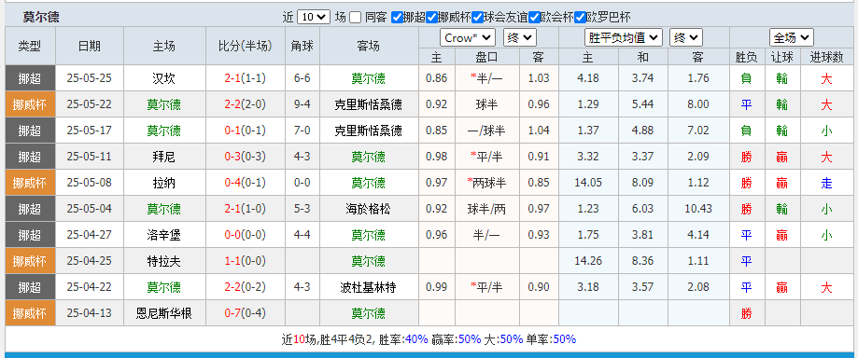This screenshot has width=858, height=358.
Task: Uncheck the 欧会杯 filter checkbox
Action: (534, 18)
